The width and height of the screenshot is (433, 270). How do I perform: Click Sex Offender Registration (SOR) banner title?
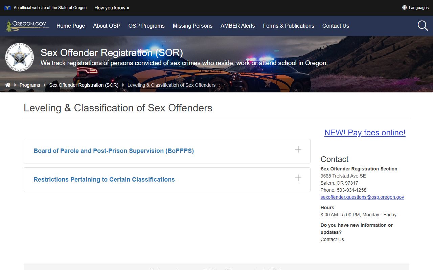(112, 53)
